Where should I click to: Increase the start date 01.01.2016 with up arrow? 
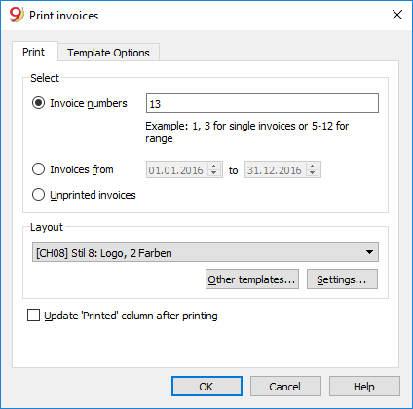point(214,167)
